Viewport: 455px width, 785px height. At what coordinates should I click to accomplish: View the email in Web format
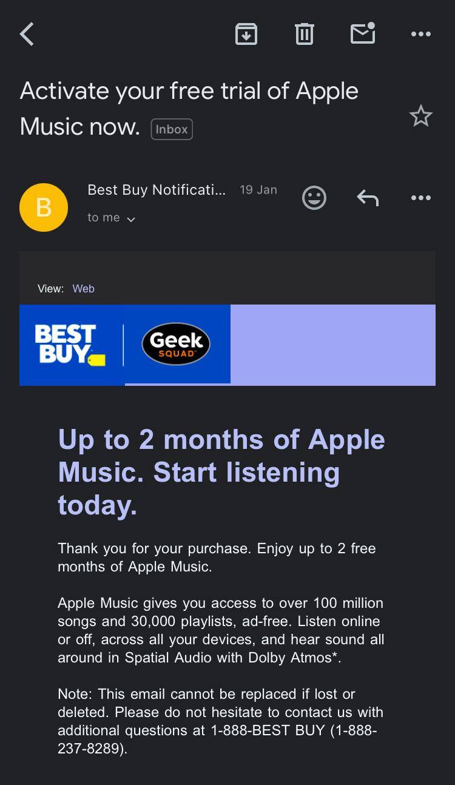(83, 288)
